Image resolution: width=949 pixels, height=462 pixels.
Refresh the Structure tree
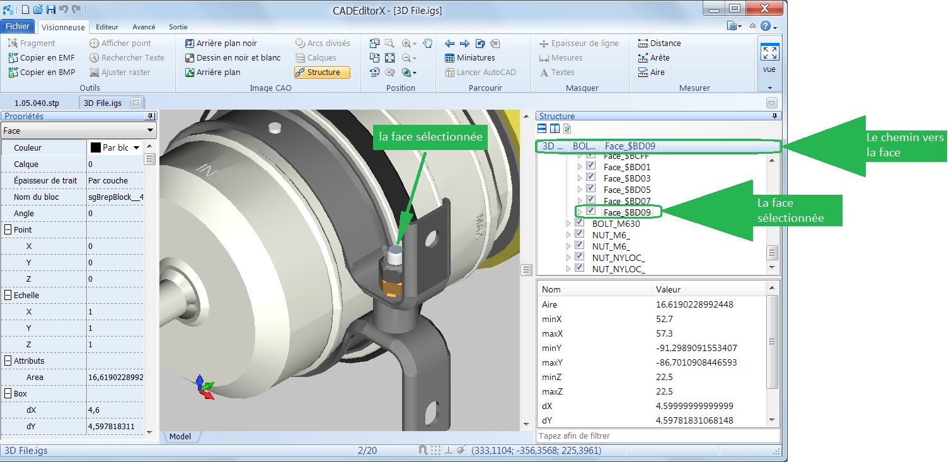click(567, 129)
